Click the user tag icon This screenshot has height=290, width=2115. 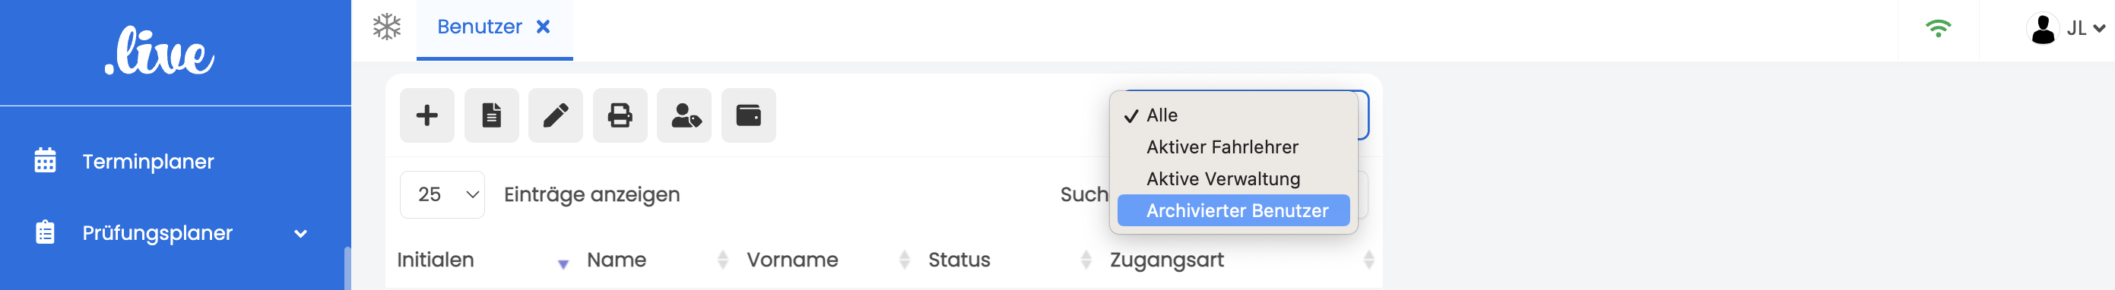(684, 115)
